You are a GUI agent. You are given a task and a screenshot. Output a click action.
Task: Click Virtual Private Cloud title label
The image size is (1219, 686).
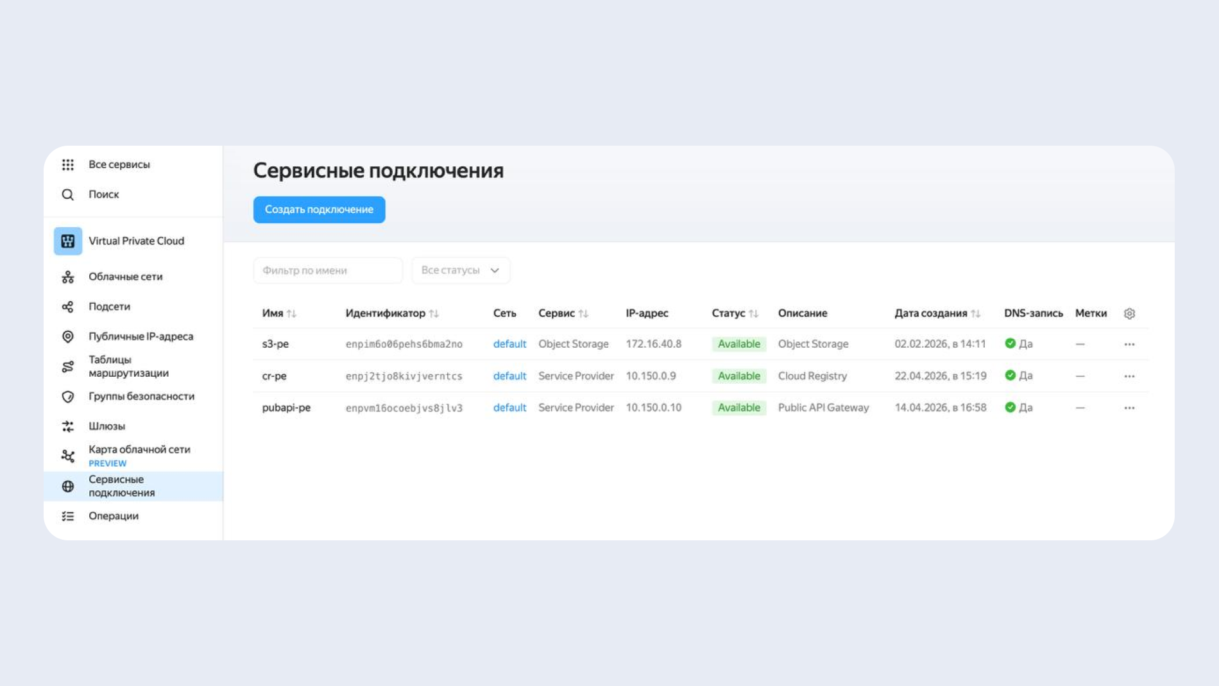pyautogui.click(x=137, y=241)
